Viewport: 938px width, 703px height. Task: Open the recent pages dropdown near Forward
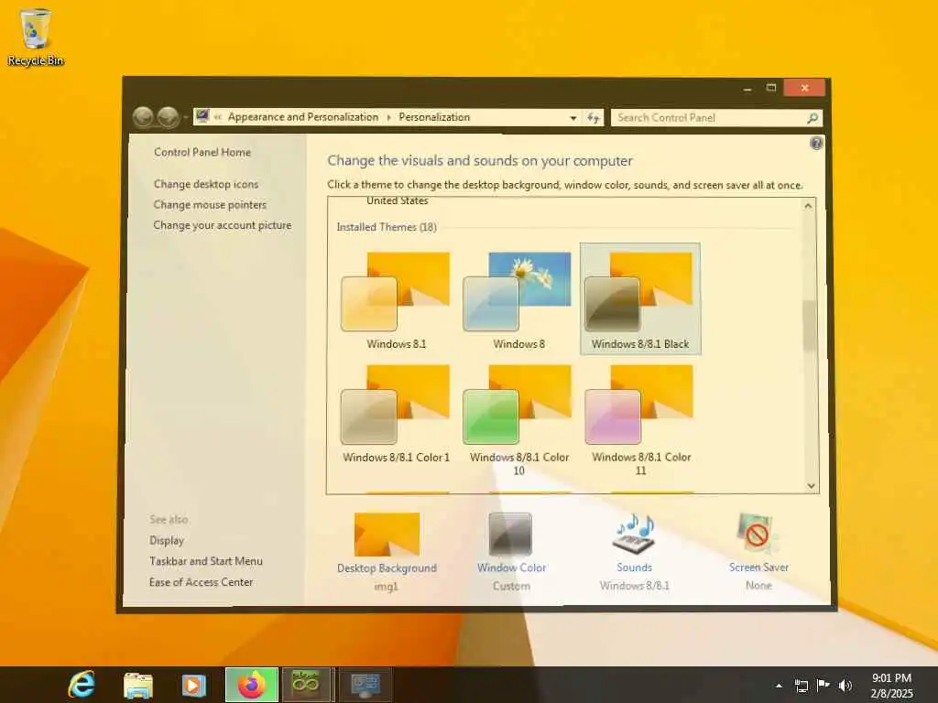185,118
